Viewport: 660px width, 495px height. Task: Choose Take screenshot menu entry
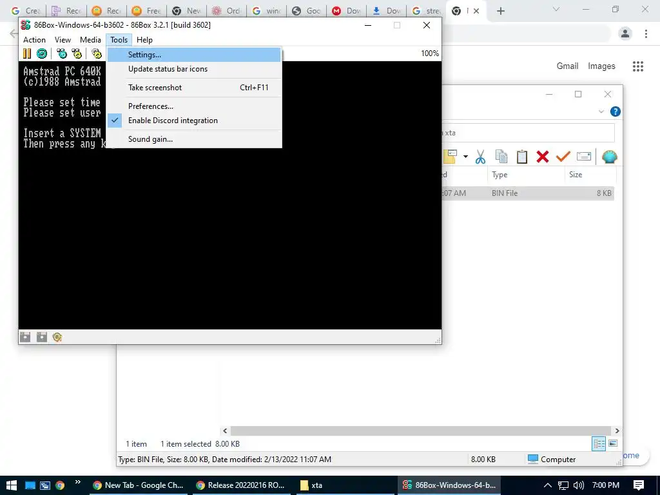(x=193, y=88)
